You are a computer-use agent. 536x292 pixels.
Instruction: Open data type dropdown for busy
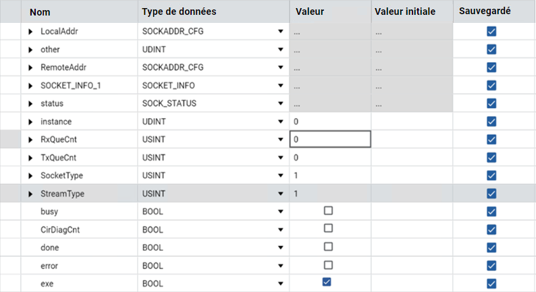(281, 211)
